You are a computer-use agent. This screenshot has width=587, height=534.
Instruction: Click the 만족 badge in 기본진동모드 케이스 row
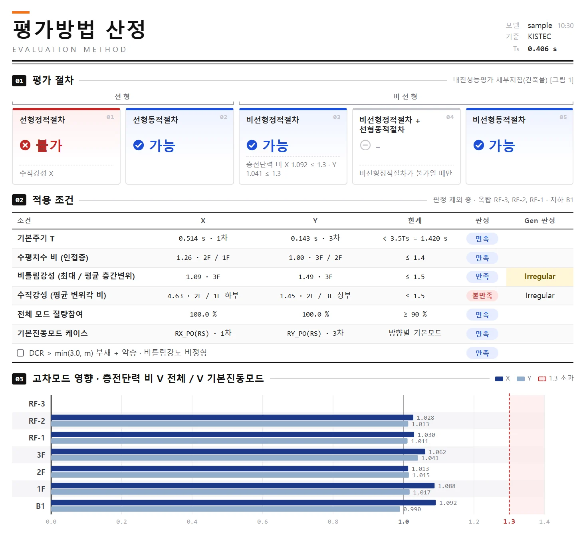(482, 334)
